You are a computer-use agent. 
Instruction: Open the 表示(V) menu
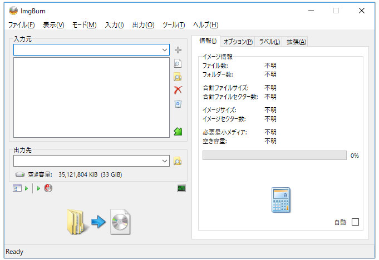(53, 25)
